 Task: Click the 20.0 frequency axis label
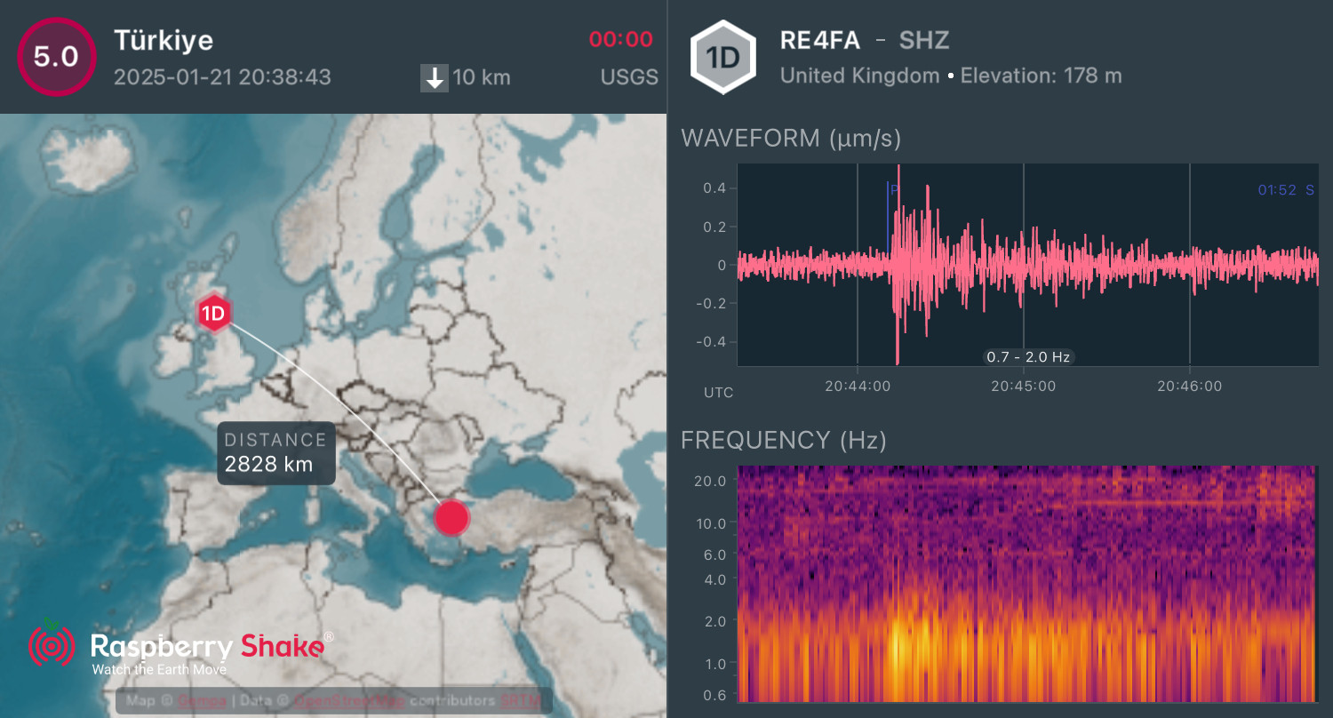click(x=710, y=481)
